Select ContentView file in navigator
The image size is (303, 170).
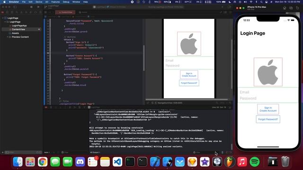click(18, 29)
